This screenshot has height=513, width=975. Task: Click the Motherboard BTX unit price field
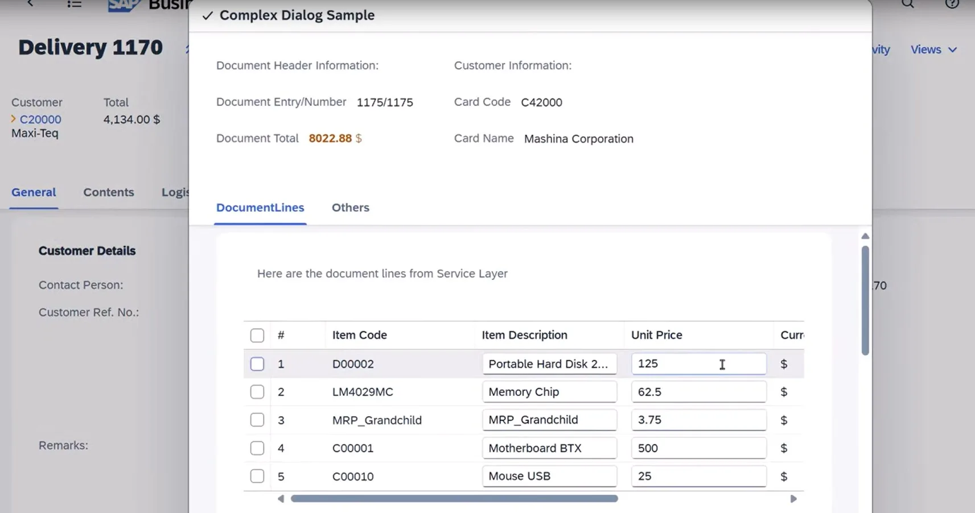pos(698,448)
